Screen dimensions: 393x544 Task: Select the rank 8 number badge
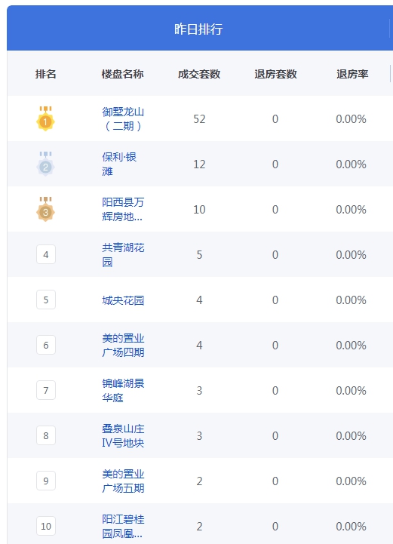pos(46,435)
